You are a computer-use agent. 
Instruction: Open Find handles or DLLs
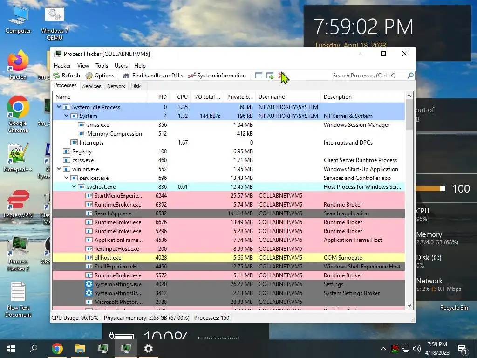pyautogui.click(x=153, y=76)
